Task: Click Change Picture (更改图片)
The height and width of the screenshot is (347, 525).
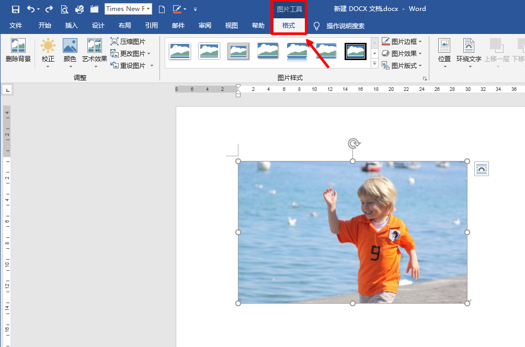Action: (x=128, y=53)
